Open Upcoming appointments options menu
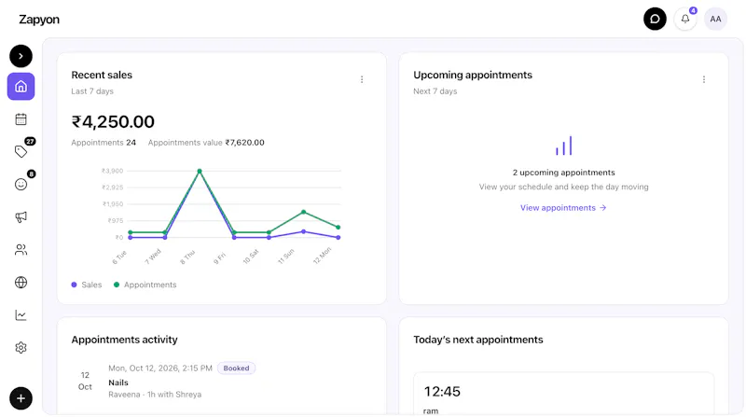746x417 pixels. (x=704, y=79)
